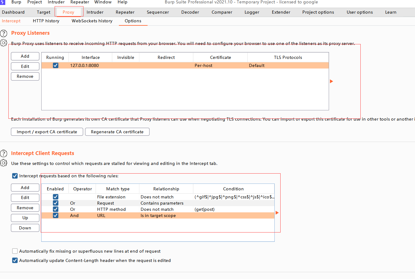Open settings gear for Proxy Listeners
The width and height of the screenshot is (415, 279).
[x=3, y=43]
